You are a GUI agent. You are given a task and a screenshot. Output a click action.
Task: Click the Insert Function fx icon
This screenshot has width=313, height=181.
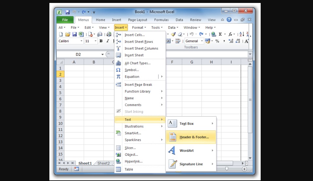click(x=230, y=34)
